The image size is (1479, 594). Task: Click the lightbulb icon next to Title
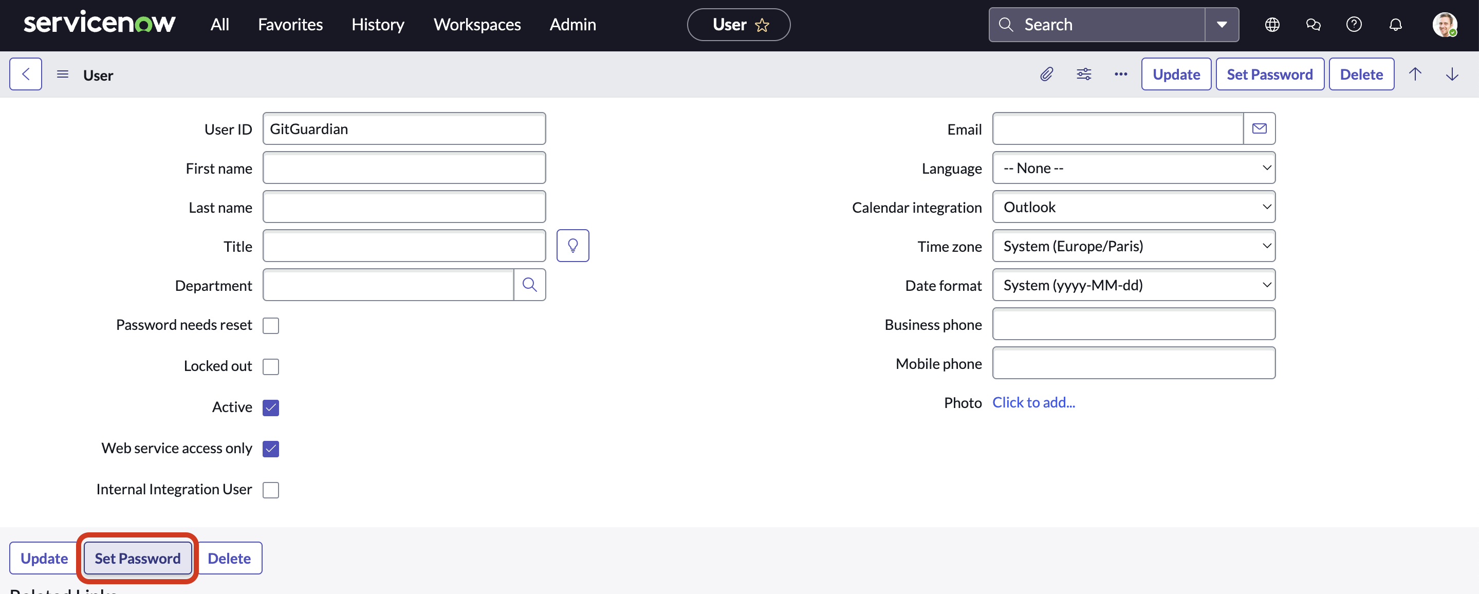(x=572, y=245)
